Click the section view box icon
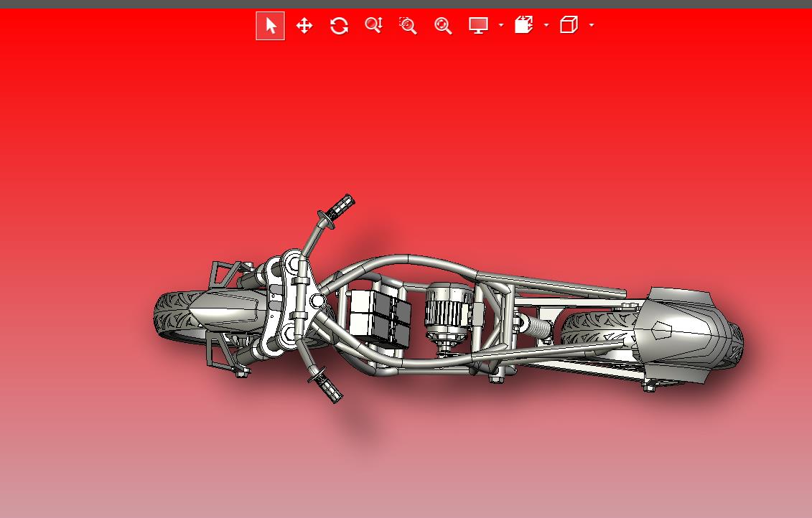The width and height of the screenshot is (812, 518). tap(523, 25)
